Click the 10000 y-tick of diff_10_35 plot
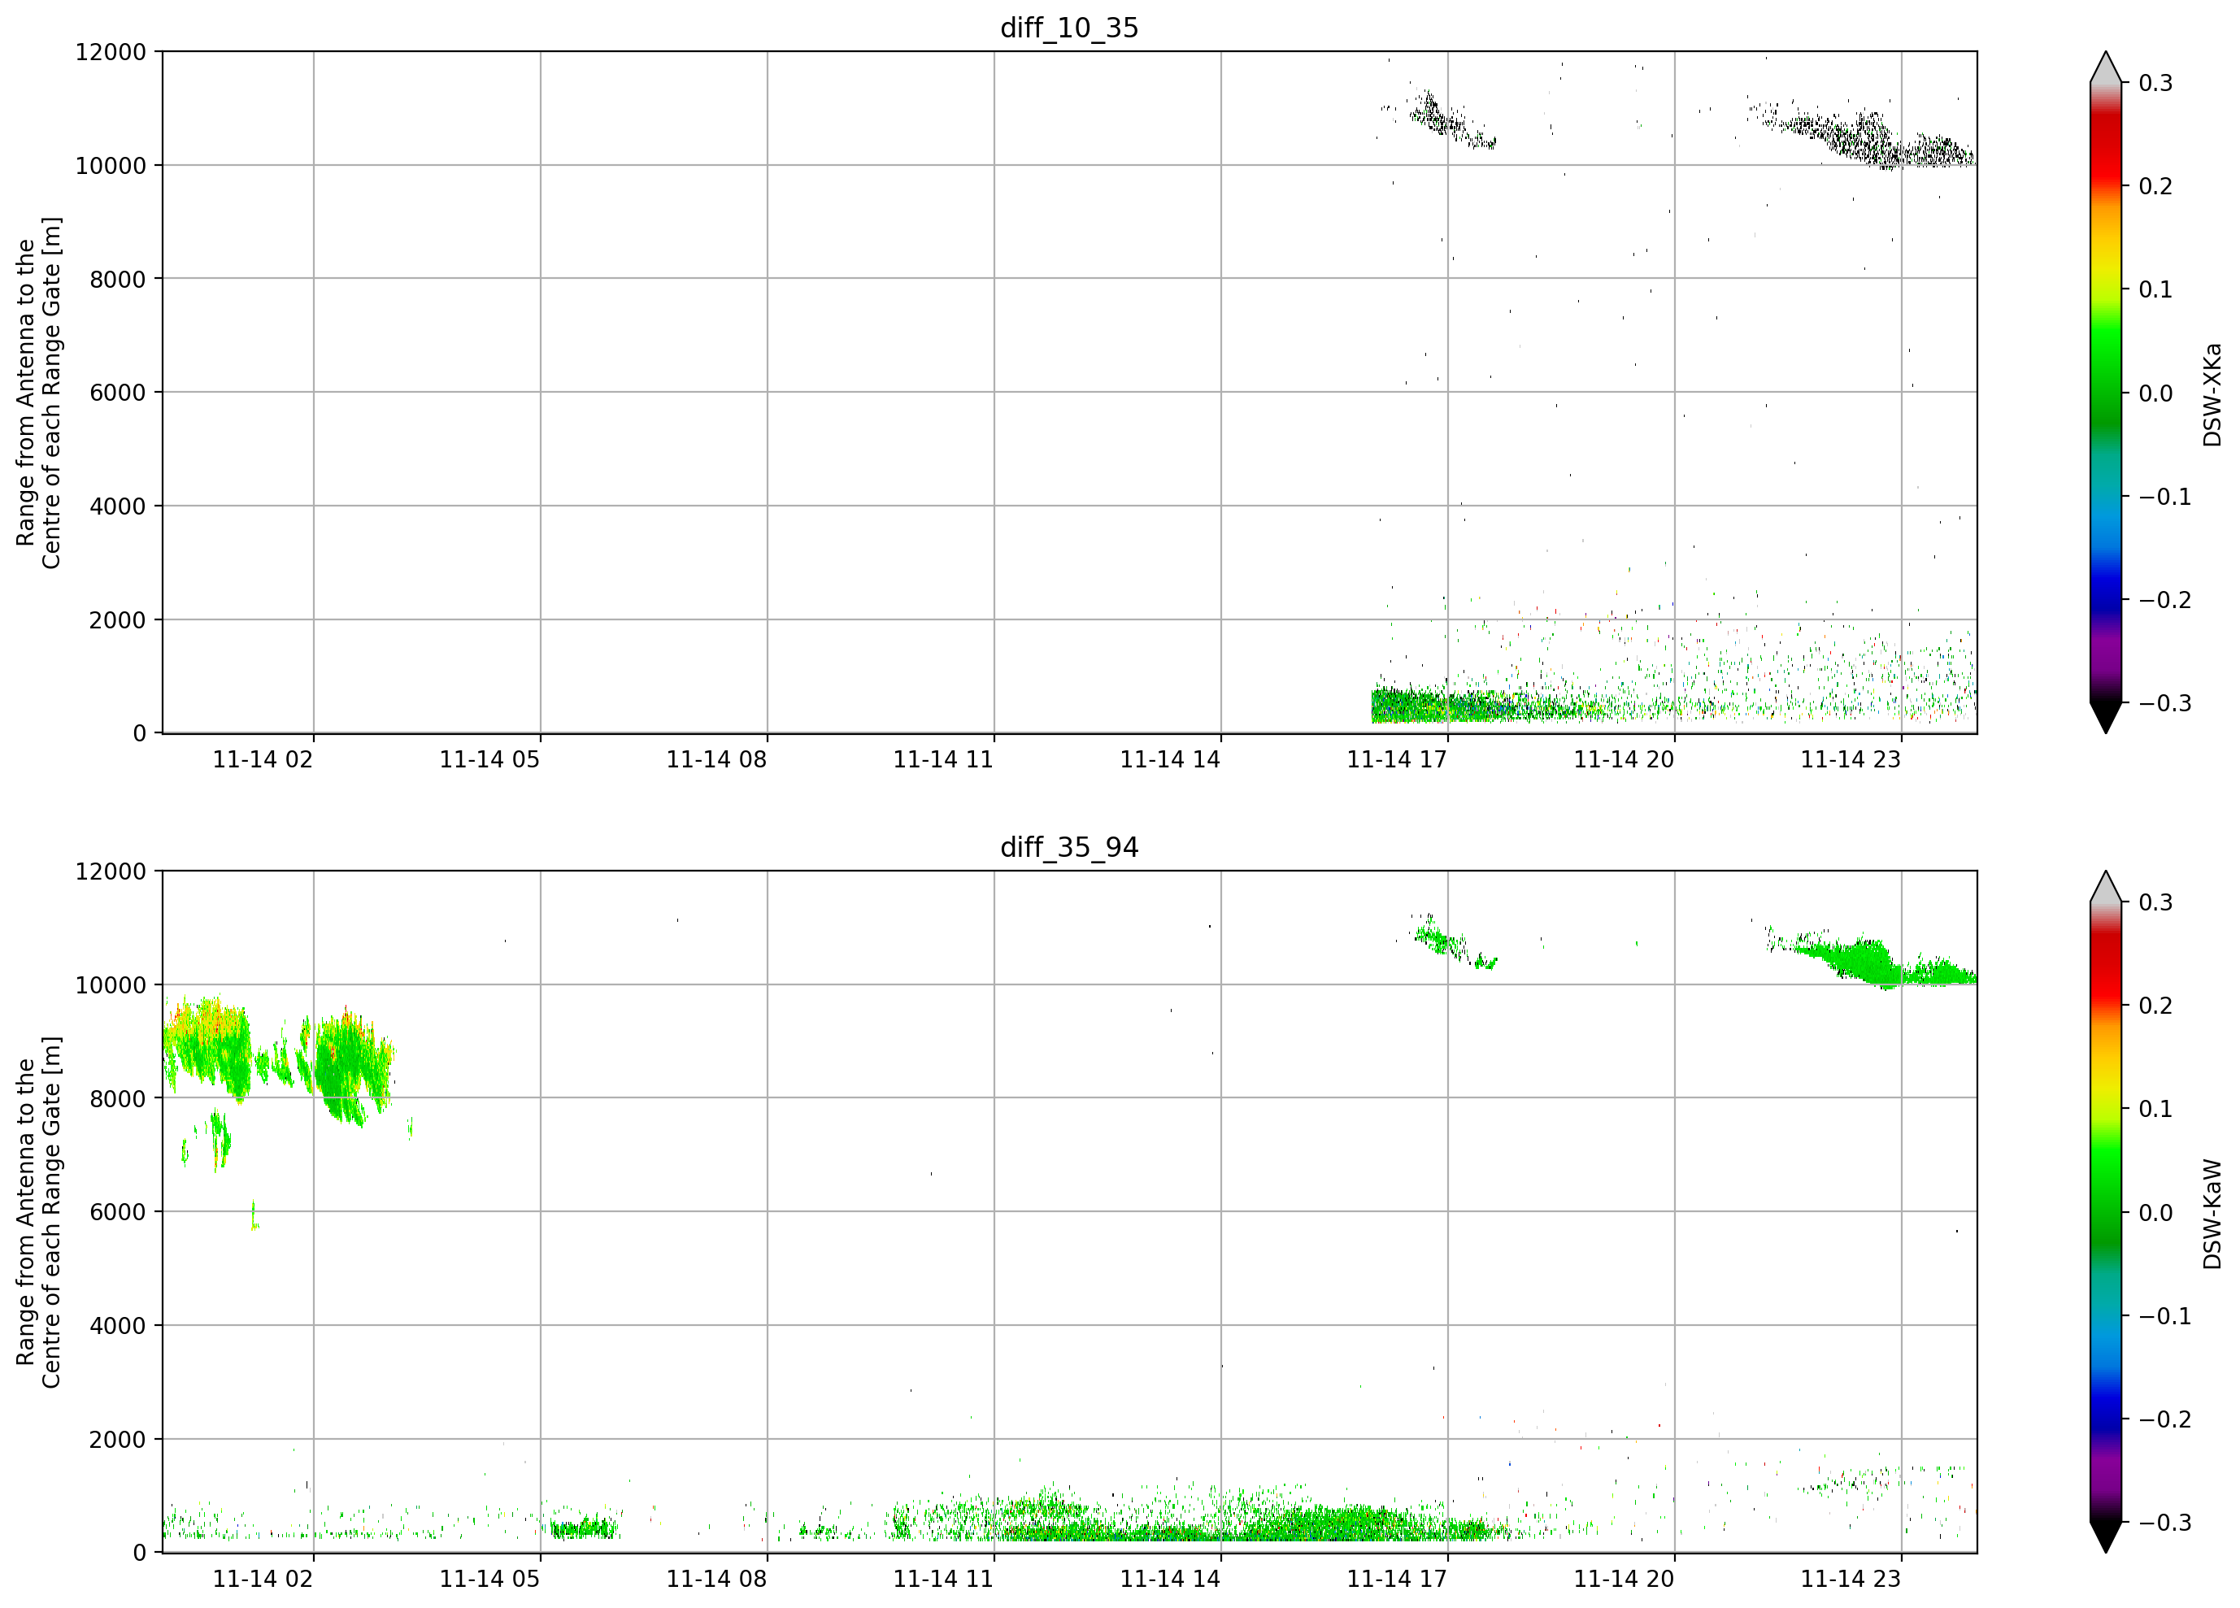The image size is (2240, 1608). 111,166
